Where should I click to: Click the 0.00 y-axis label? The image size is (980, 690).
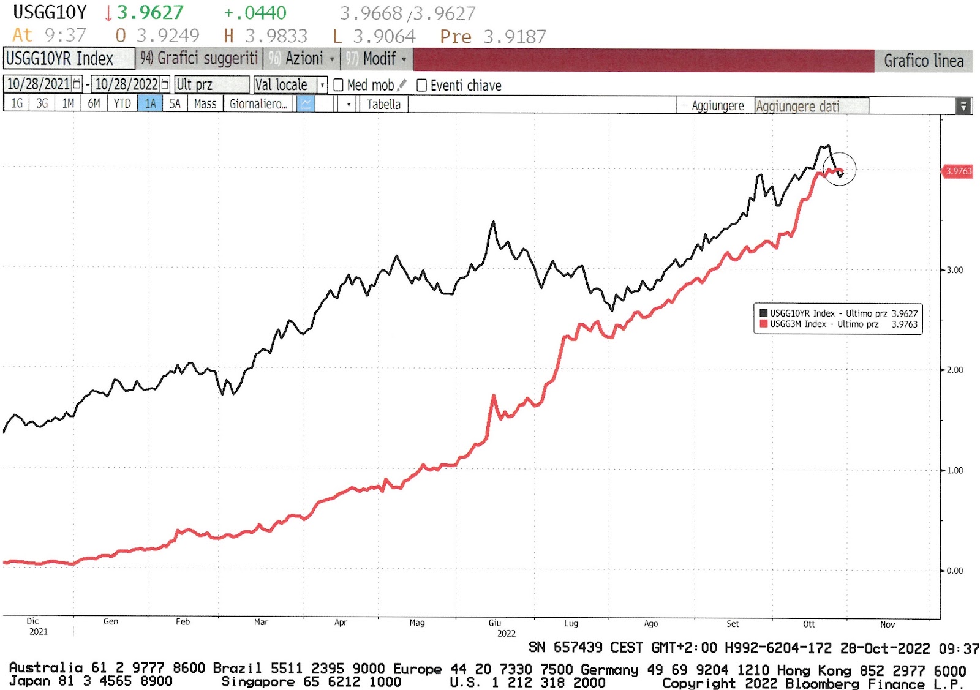click(954, 571)
